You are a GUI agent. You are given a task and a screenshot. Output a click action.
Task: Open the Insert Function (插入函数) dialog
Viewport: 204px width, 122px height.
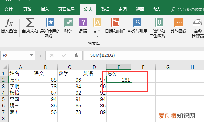click(x=9, y=26)
